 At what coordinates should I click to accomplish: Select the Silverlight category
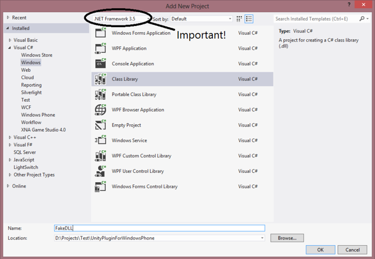tap(31, 92)
